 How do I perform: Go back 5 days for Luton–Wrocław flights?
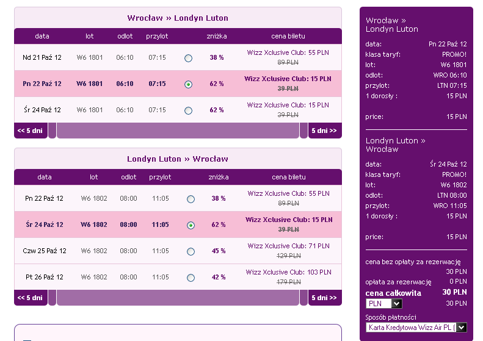point(31,298)
